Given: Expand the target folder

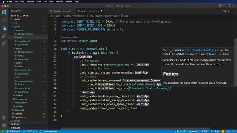Looking at the screenshot, I should (x=16, y=121).
